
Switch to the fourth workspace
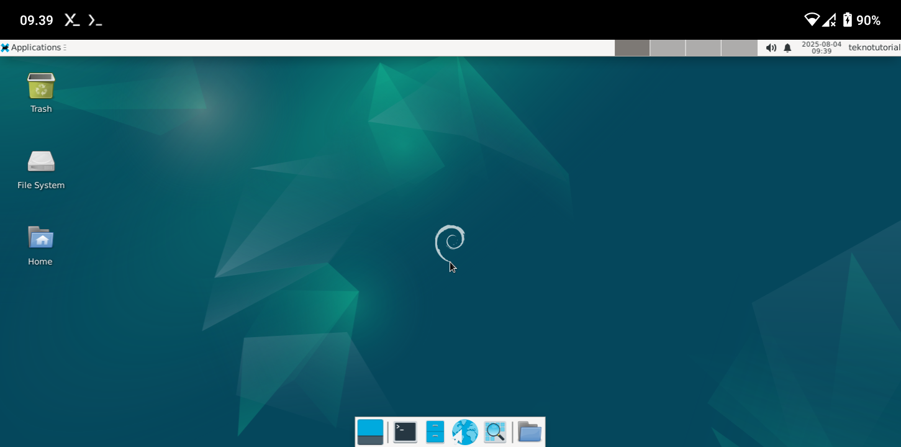(739, 48)
